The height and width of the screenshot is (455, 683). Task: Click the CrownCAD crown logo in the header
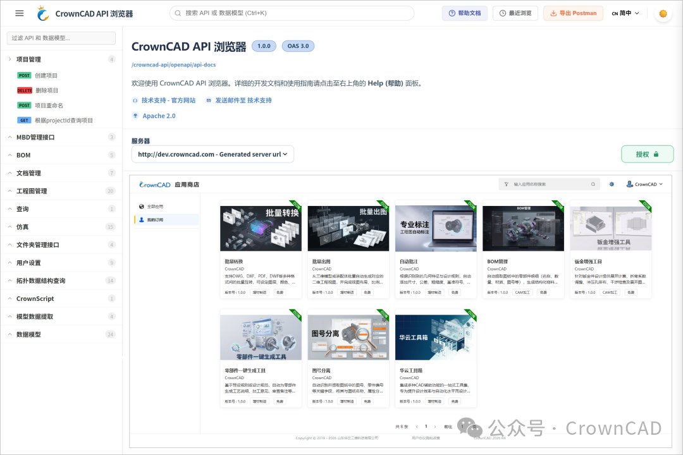(x=43, y=13)
